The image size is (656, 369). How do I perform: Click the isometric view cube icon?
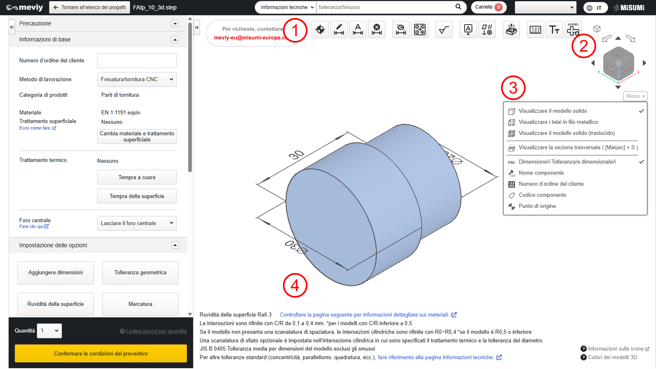(597, 29)
